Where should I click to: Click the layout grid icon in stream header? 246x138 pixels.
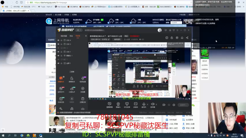(177, 38)
